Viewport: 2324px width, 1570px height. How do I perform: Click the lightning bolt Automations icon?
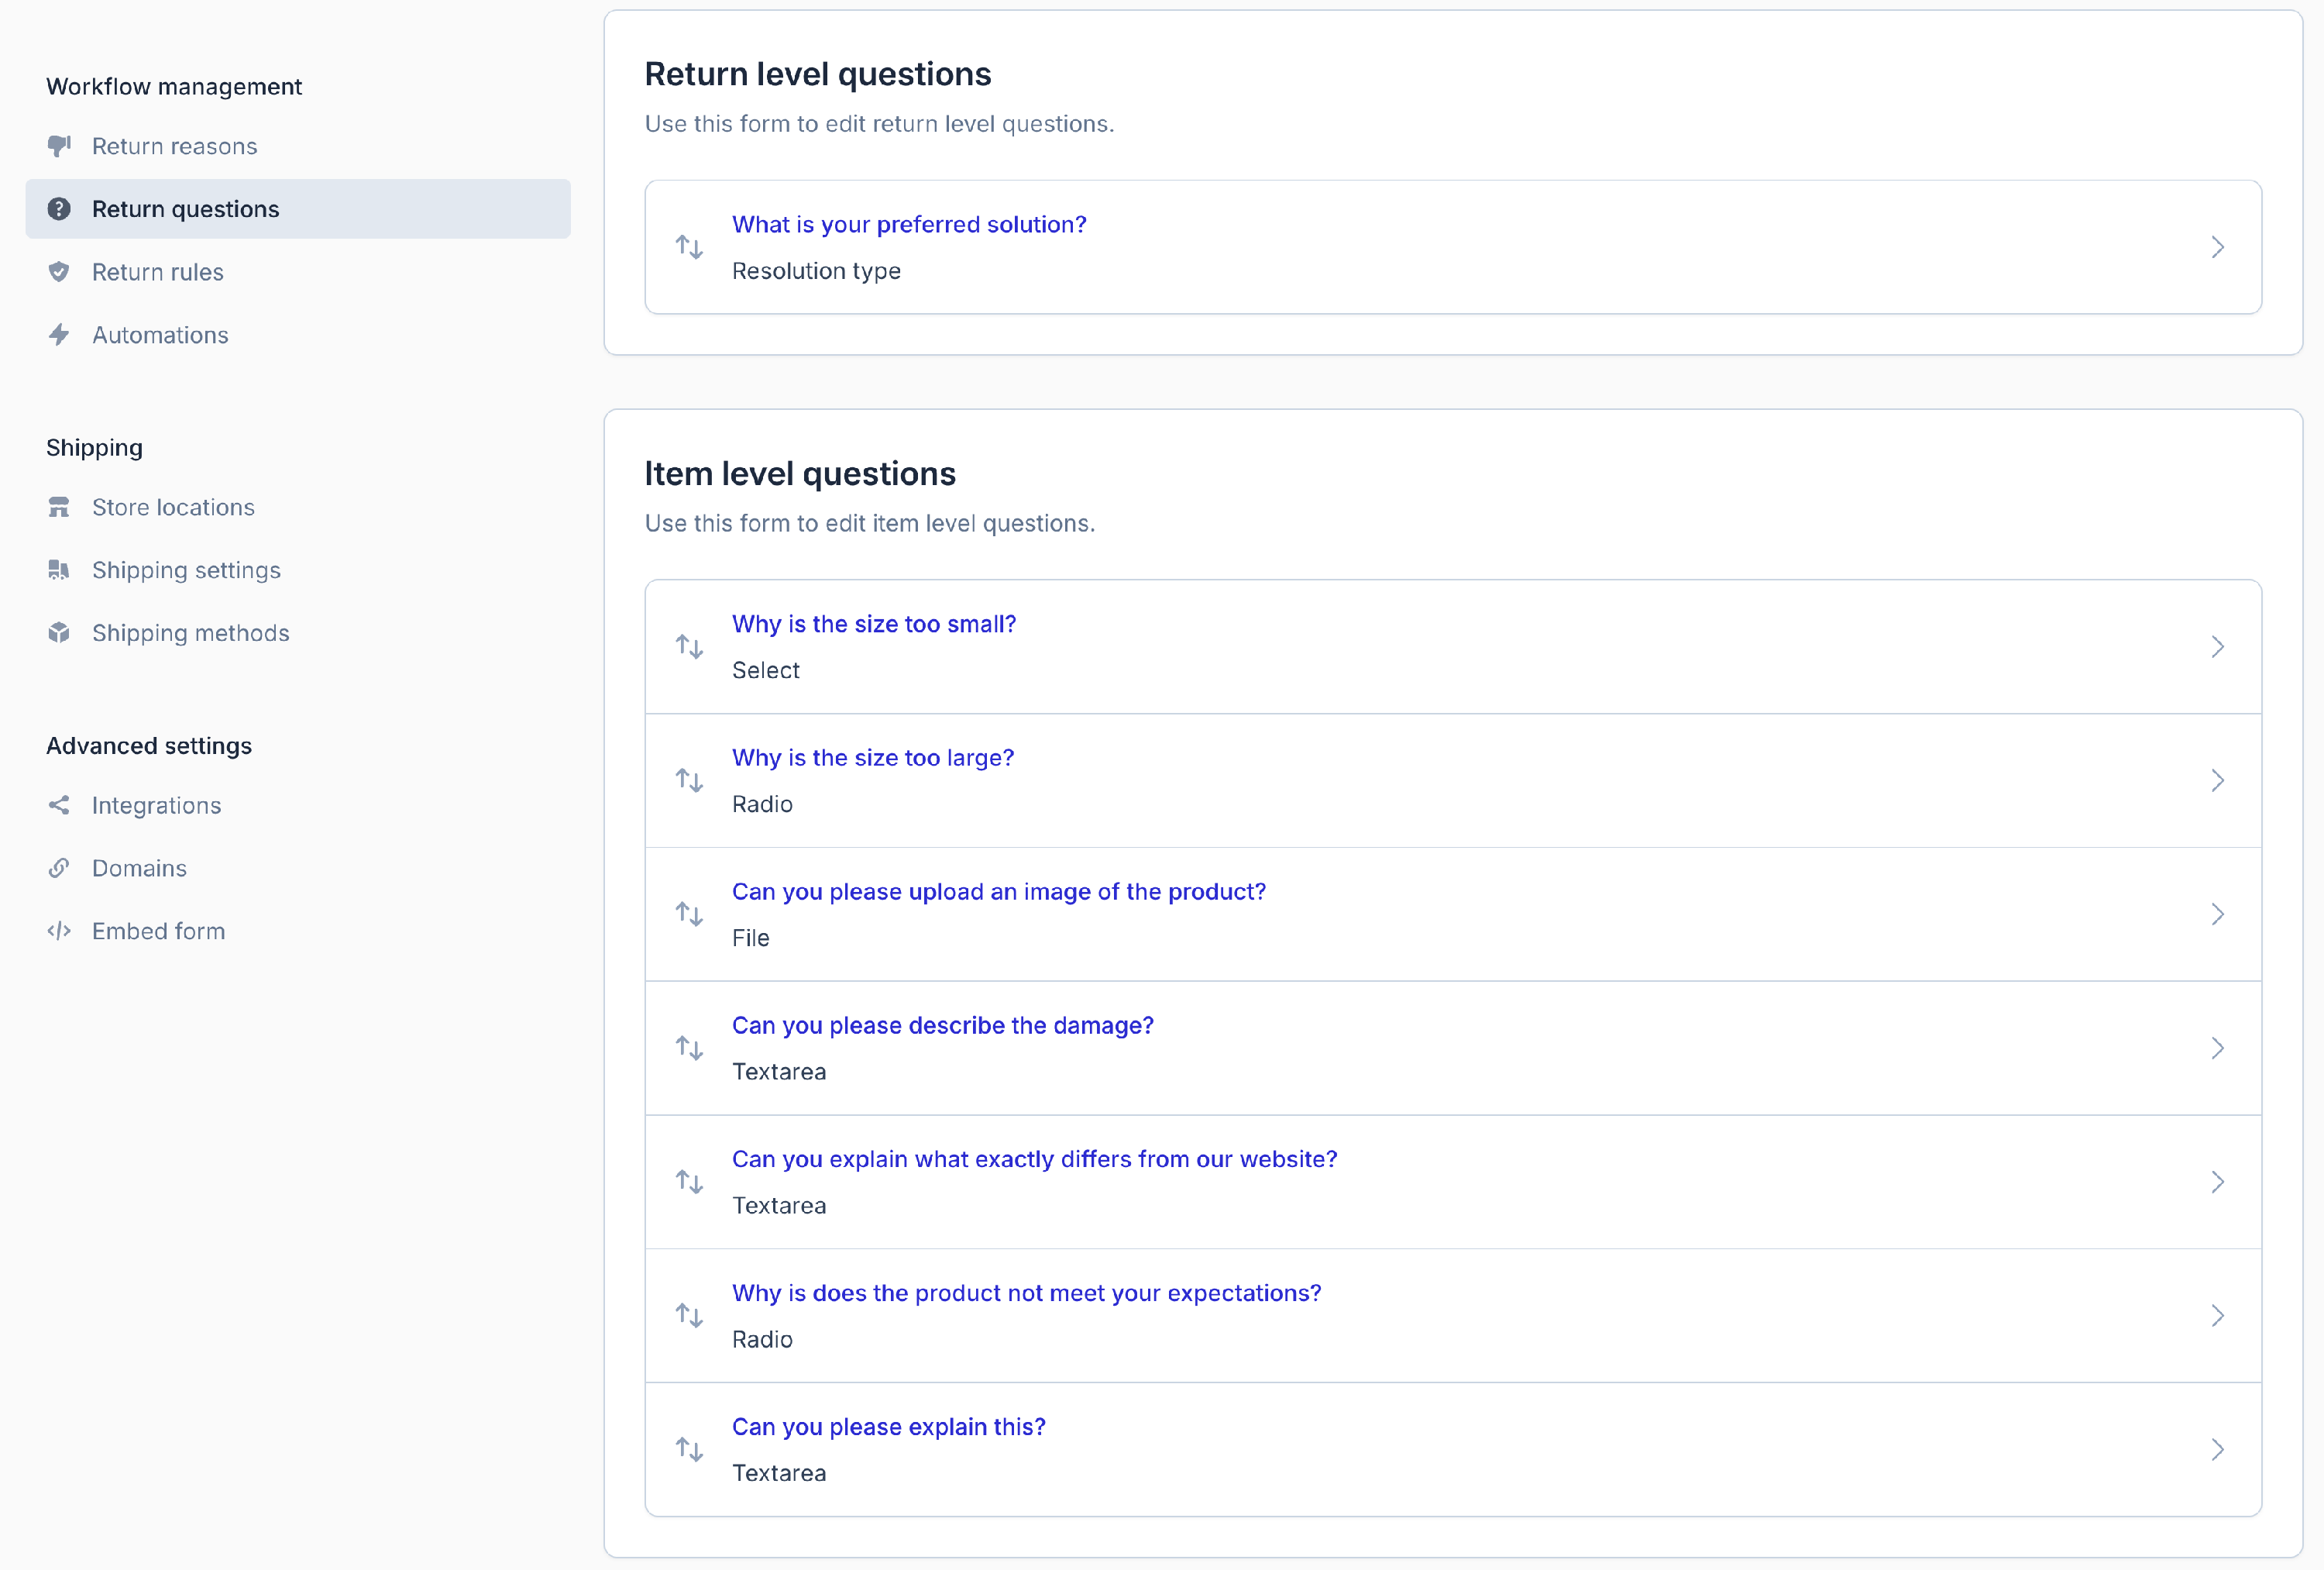pos(59,336)
